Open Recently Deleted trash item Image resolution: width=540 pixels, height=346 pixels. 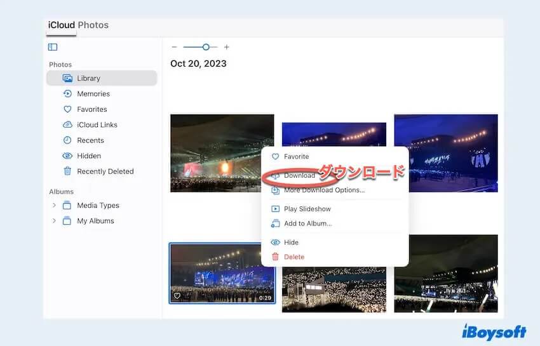105,171
